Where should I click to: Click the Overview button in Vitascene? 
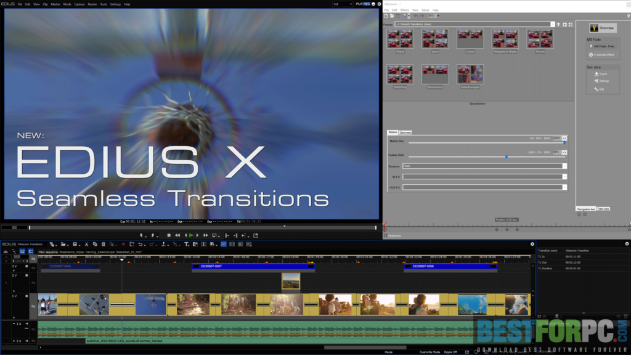[603, 28]
